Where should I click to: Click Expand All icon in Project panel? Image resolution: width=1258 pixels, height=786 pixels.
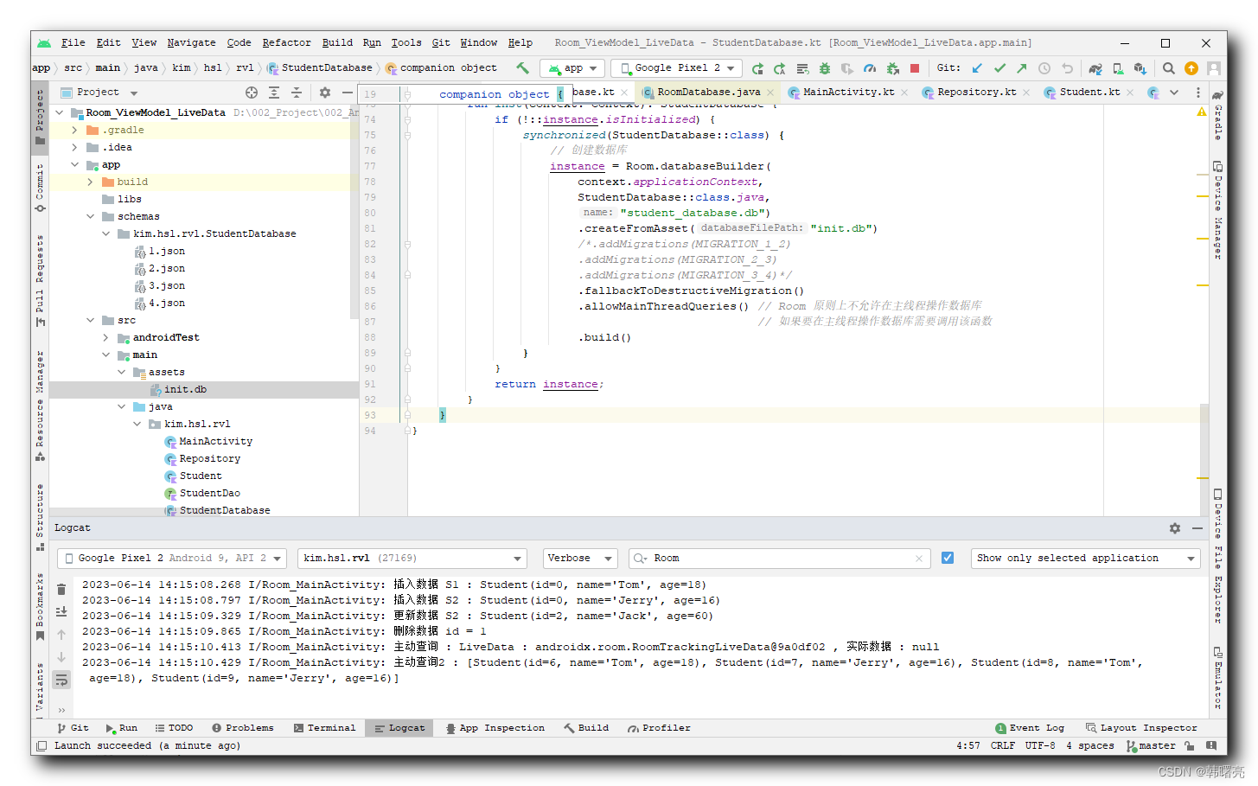274,93
